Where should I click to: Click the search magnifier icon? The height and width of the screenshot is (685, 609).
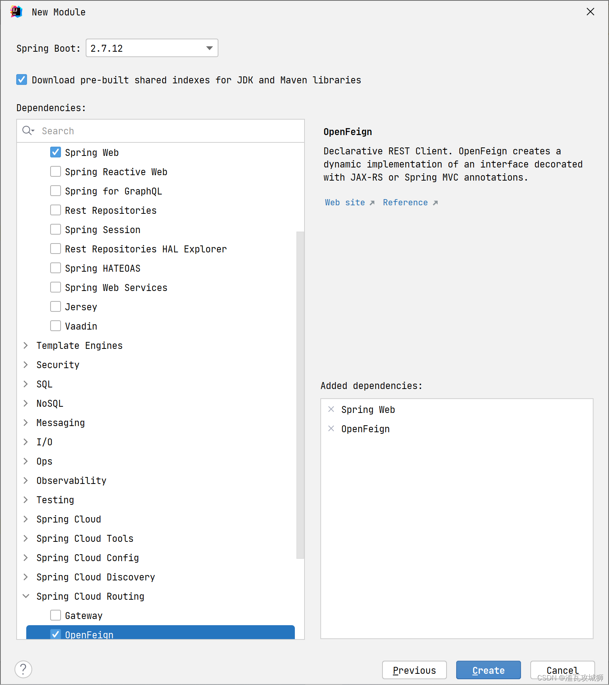coord(28,131)
